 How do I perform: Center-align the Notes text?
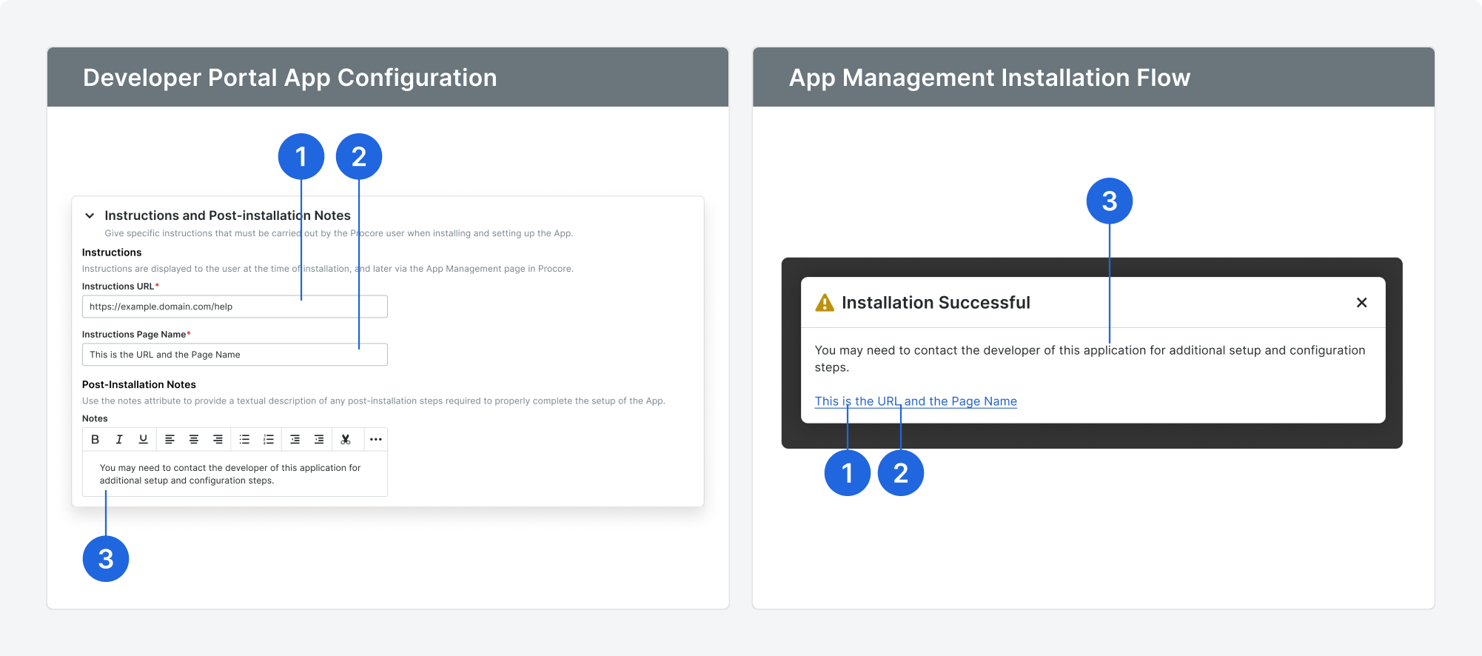click(x=194, y=439)
